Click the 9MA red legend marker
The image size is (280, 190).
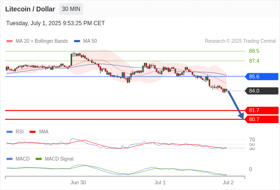(x=32, y=132)
